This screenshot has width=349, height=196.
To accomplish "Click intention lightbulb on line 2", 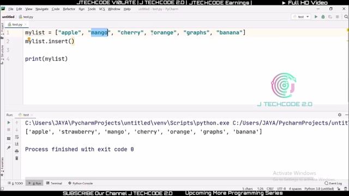I will [29, 39].
